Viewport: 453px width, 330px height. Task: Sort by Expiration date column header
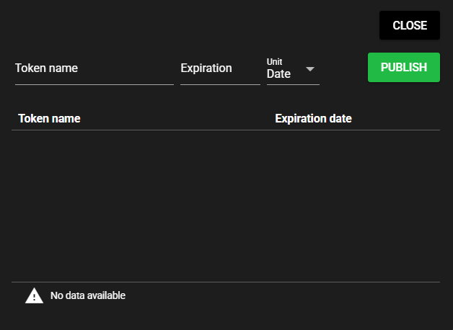click(x=313, y=118)
